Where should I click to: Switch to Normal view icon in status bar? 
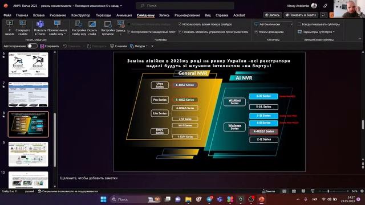coord(284,191)
